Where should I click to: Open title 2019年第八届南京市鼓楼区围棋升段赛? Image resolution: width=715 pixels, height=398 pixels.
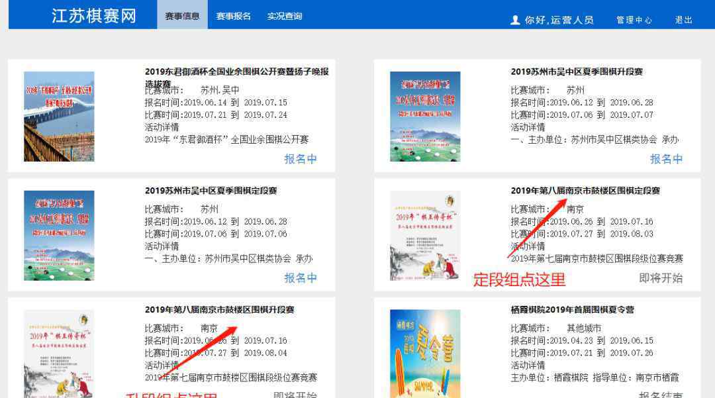point(219,309)
